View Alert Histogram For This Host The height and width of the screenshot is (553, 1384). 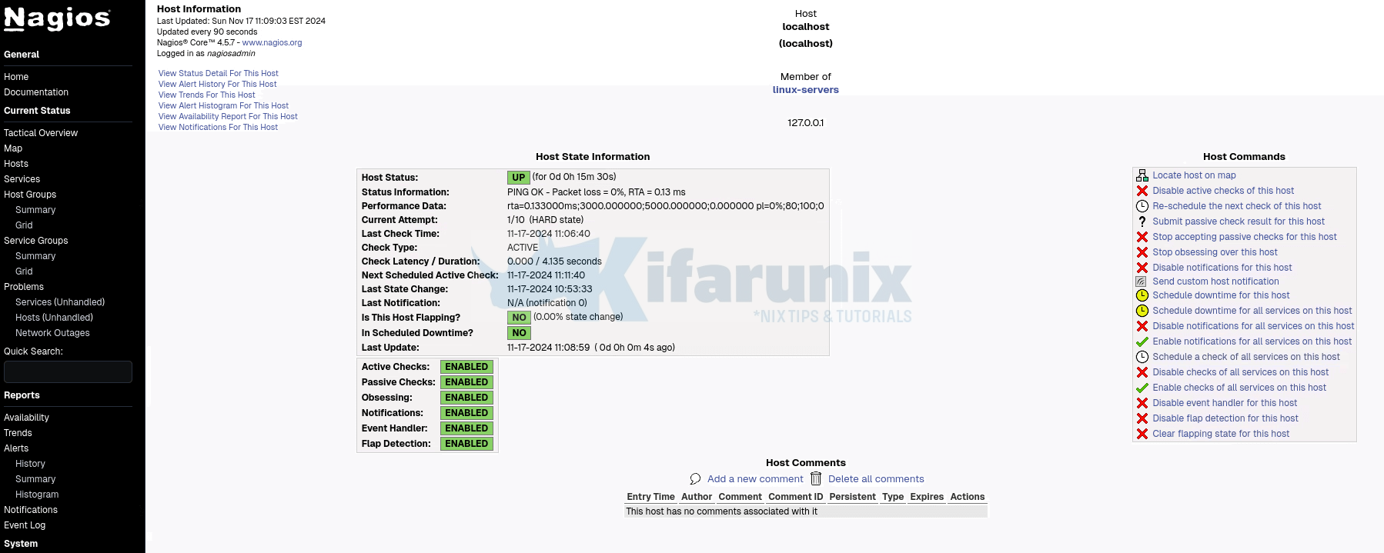click(x=223, y=106)
